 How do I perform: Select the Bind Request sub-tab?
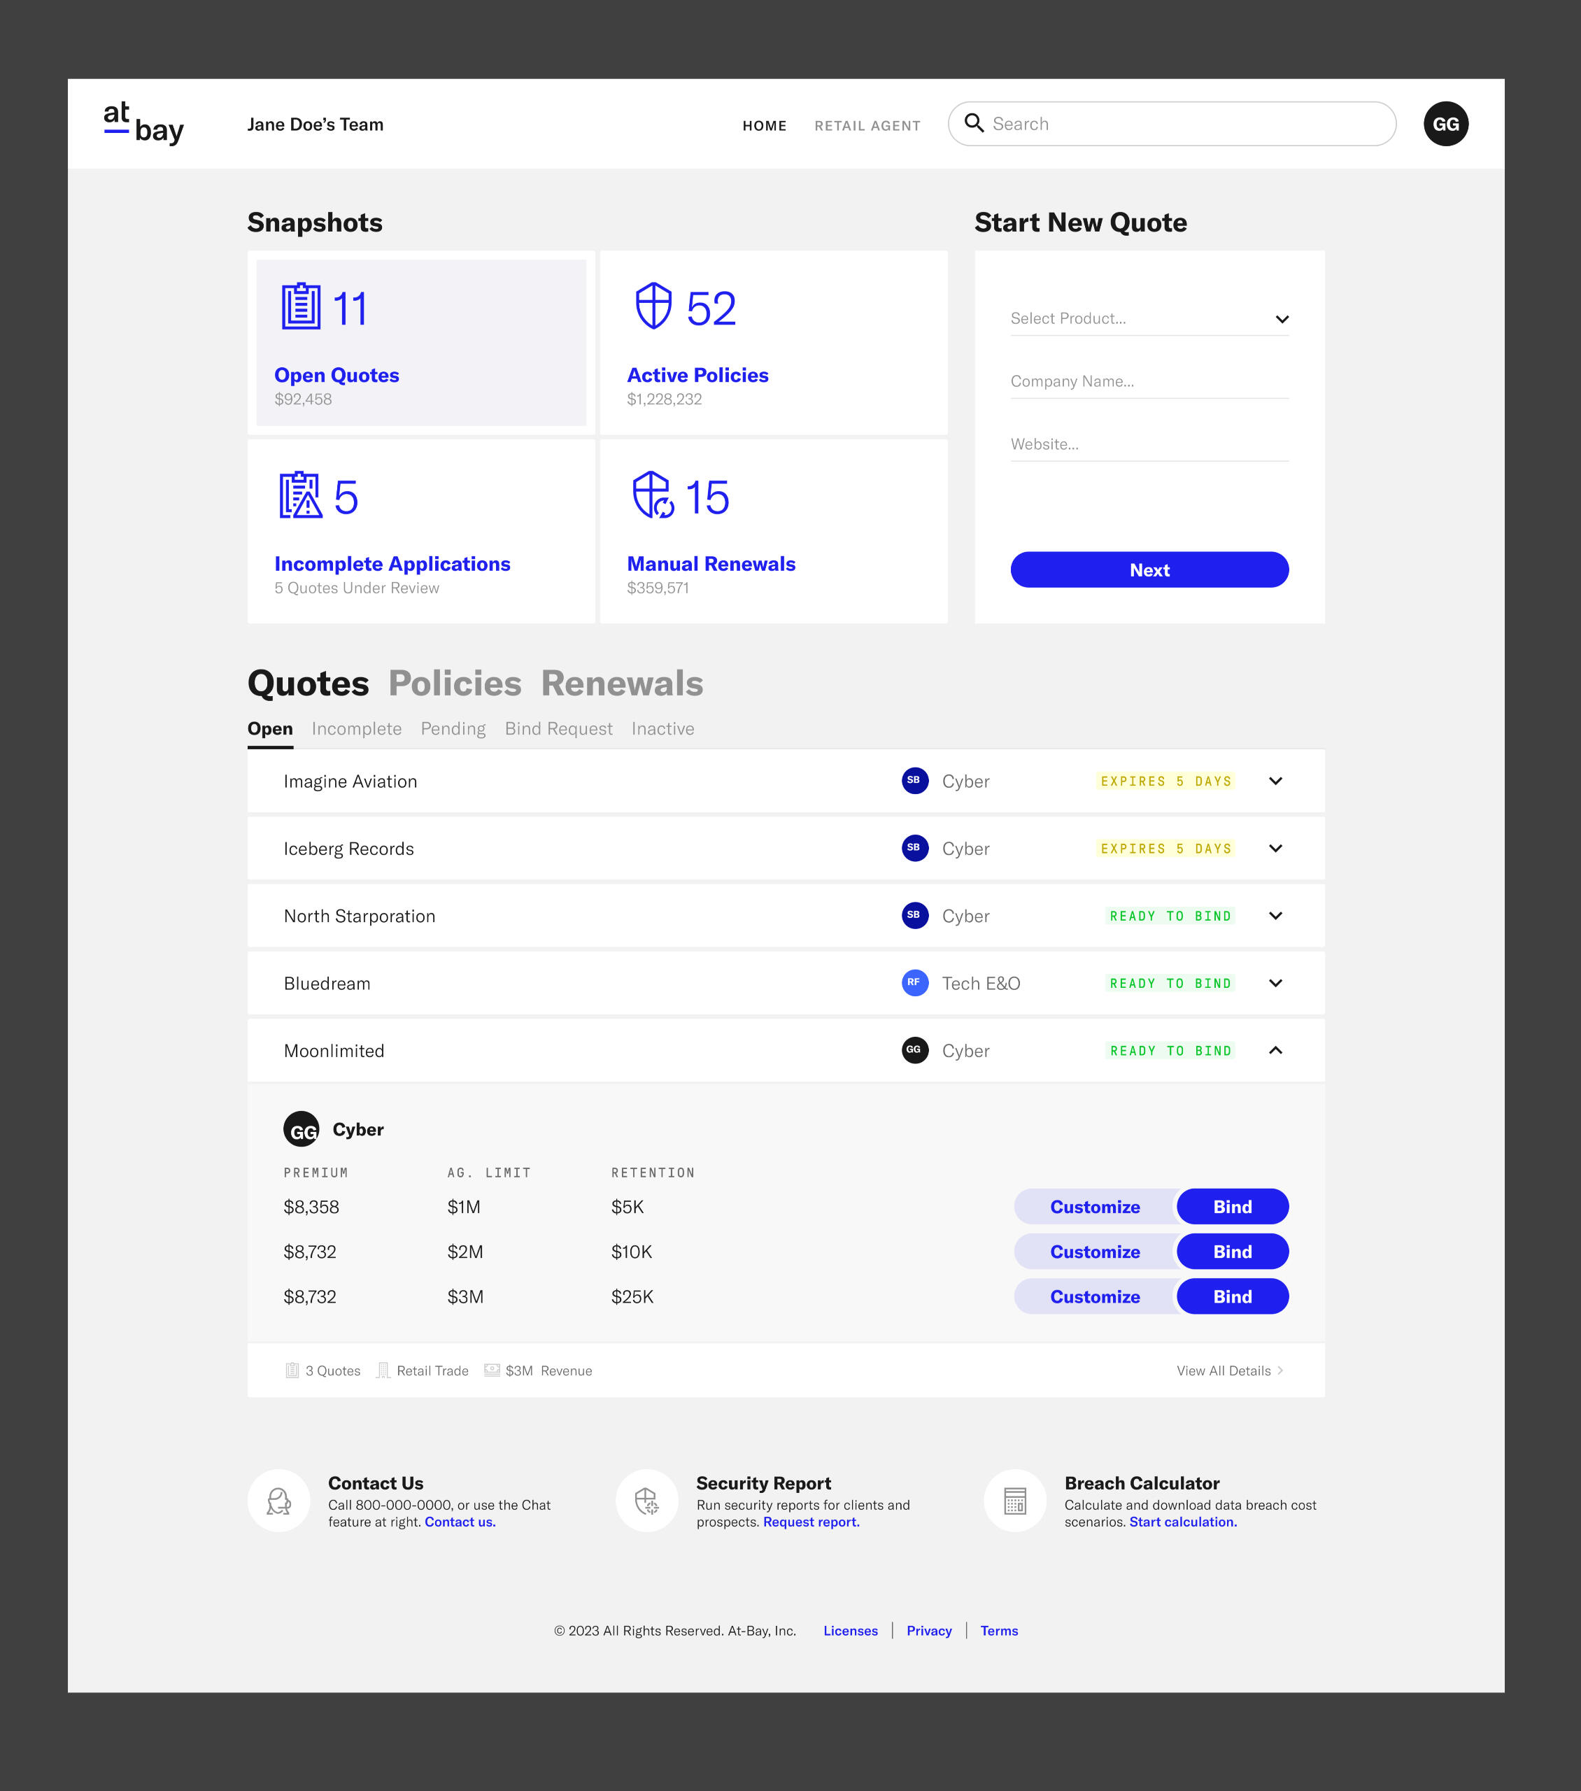[x=558, y=729]
